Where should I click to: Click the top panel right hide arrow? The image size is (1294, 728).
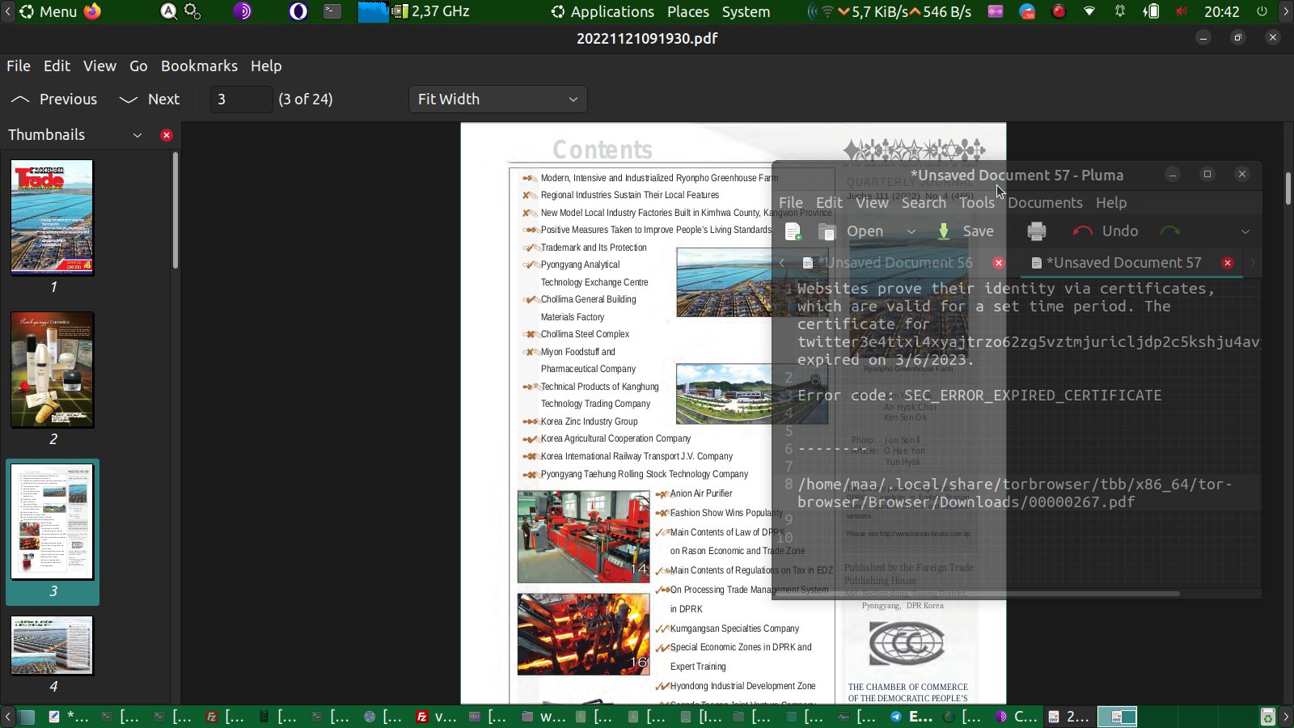coord(1286,11)
